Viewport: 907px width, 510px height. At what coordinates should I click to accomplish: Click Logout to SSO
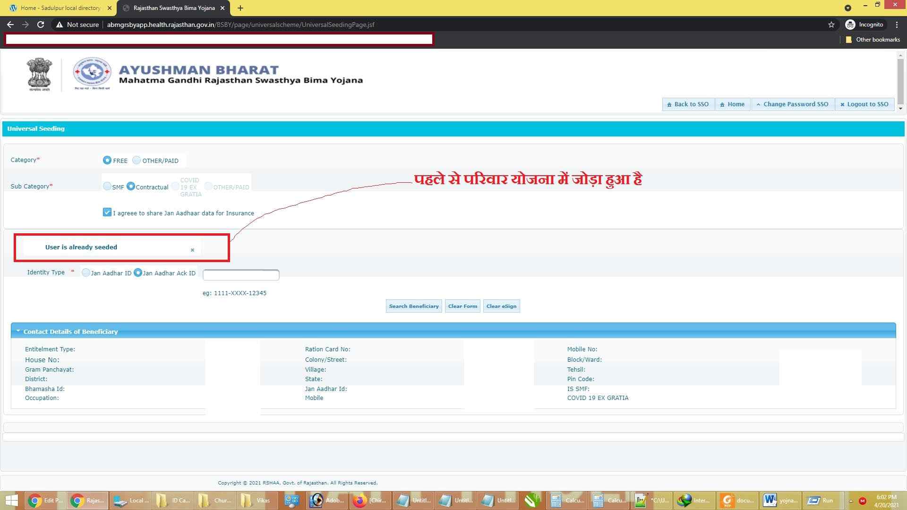(x=864, y=104)
